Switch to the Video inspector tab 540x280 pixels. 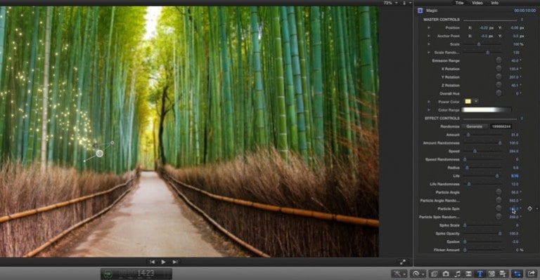(477, 3)
